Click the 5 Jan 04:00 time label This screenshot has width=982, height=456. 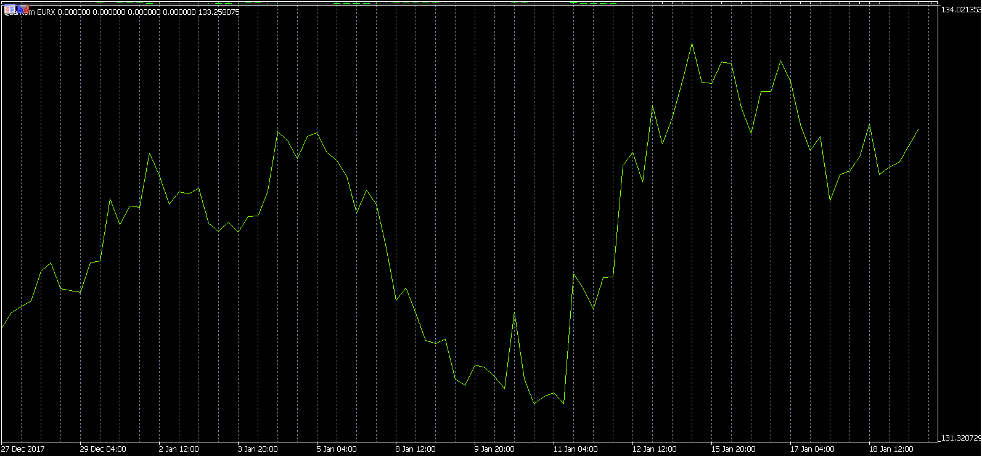point(337,449)
